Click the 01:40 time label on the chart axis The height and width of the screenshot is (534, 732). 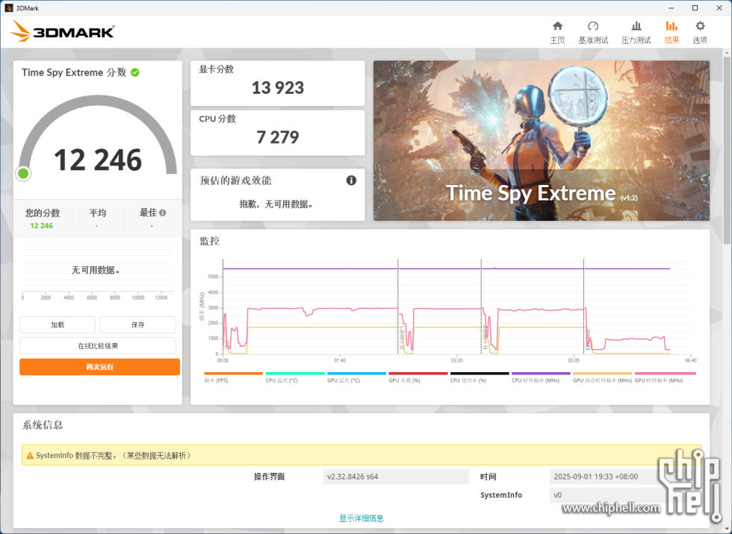340,360
